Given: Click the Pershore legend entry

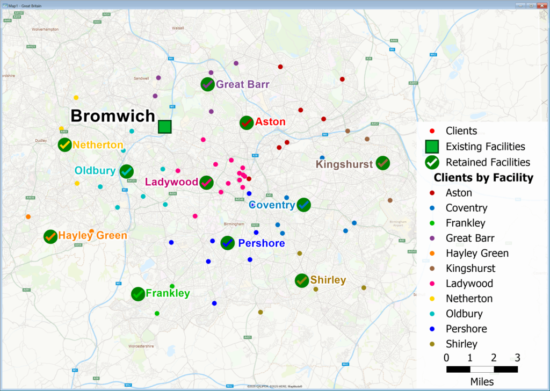Looking at the screenshot, I should (466, 329).
